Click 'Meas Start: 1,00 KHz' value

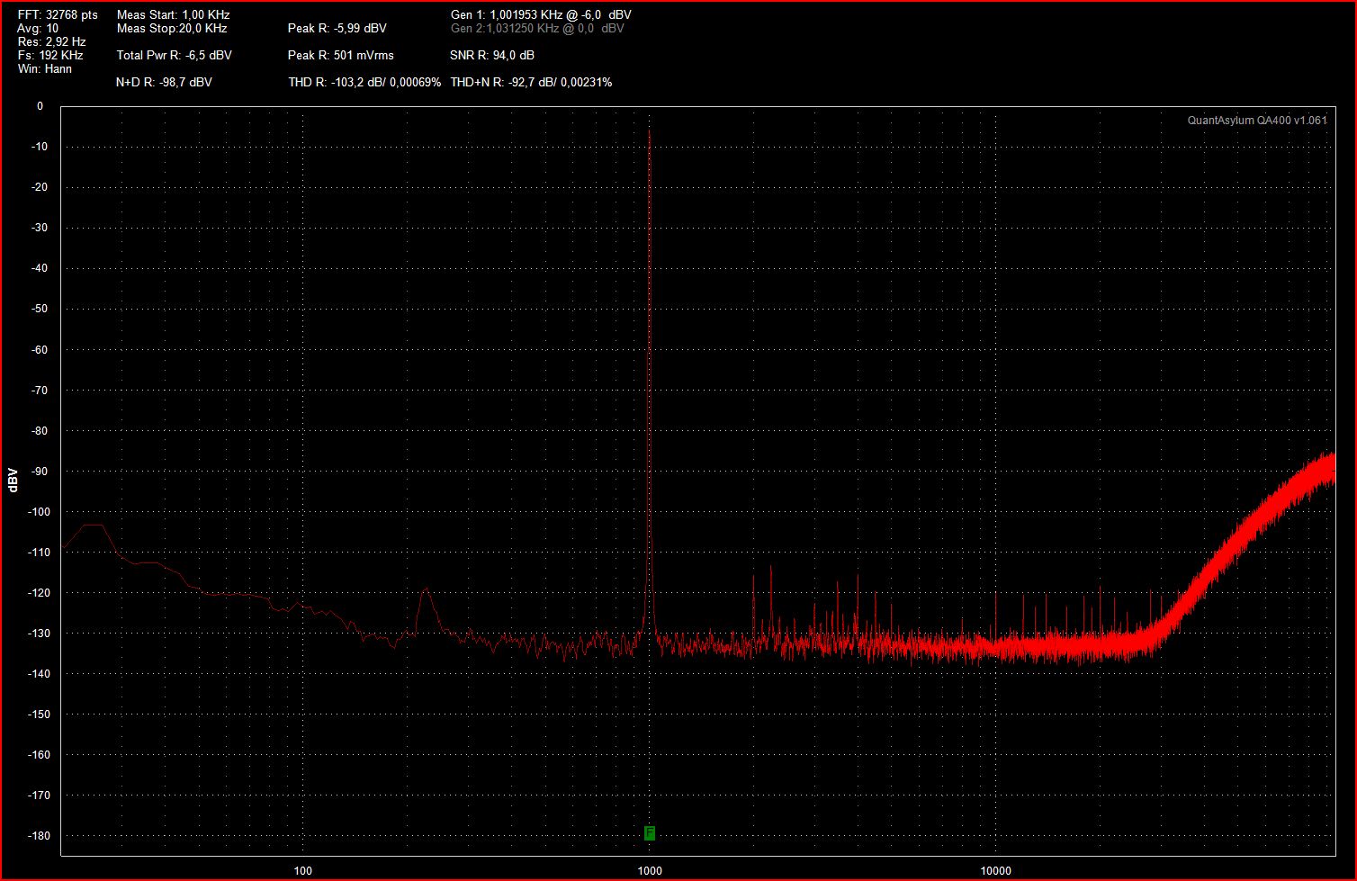(173, 15)
